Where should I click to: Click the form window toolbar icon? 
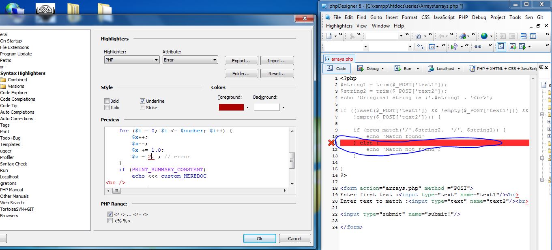(x=432, y=47)
